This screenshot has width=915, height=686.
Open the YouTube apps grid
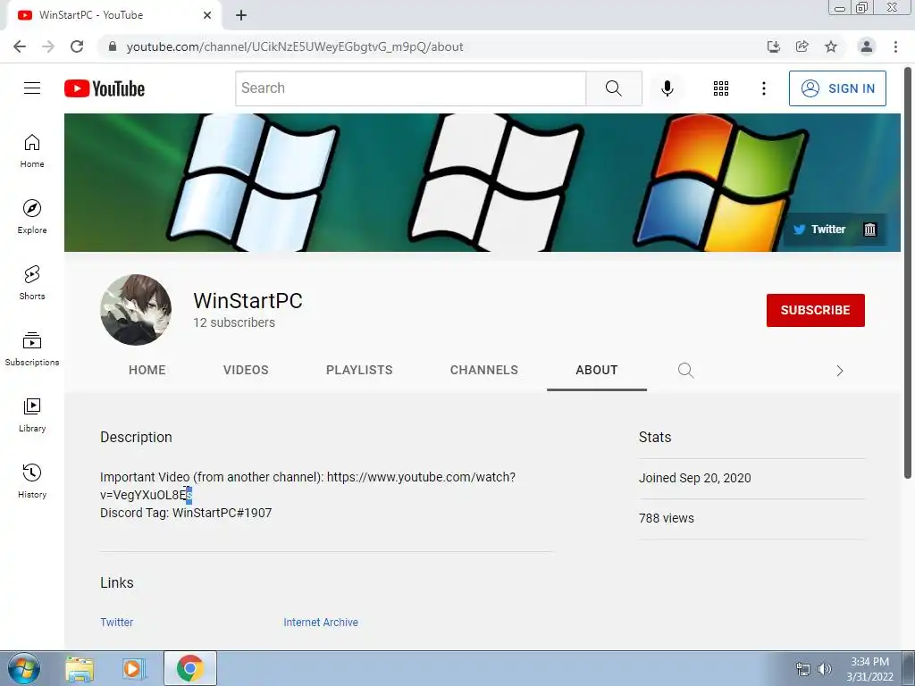(721, 88)
